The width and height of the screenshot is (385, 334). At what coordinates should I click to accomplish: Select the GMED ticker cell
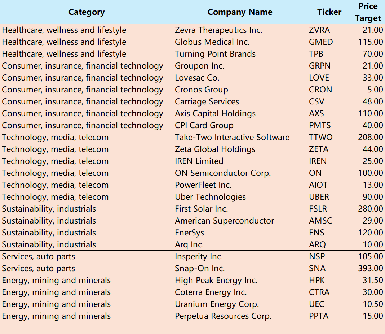321,42
